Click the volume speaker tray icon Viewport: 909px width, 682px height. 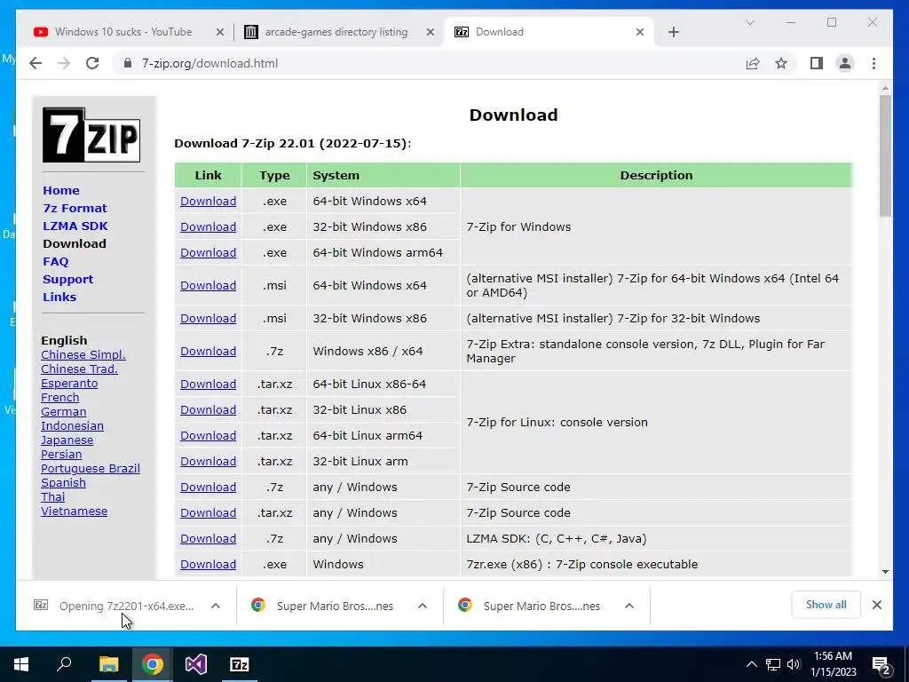794,664
